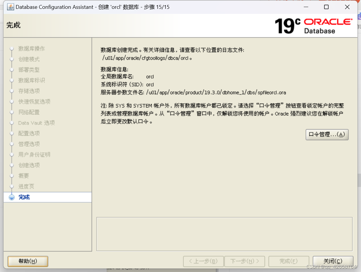Select the 管理选项 step
Image resolution: width=361 pixels, height=272 pixels.
tap(29, 144)
